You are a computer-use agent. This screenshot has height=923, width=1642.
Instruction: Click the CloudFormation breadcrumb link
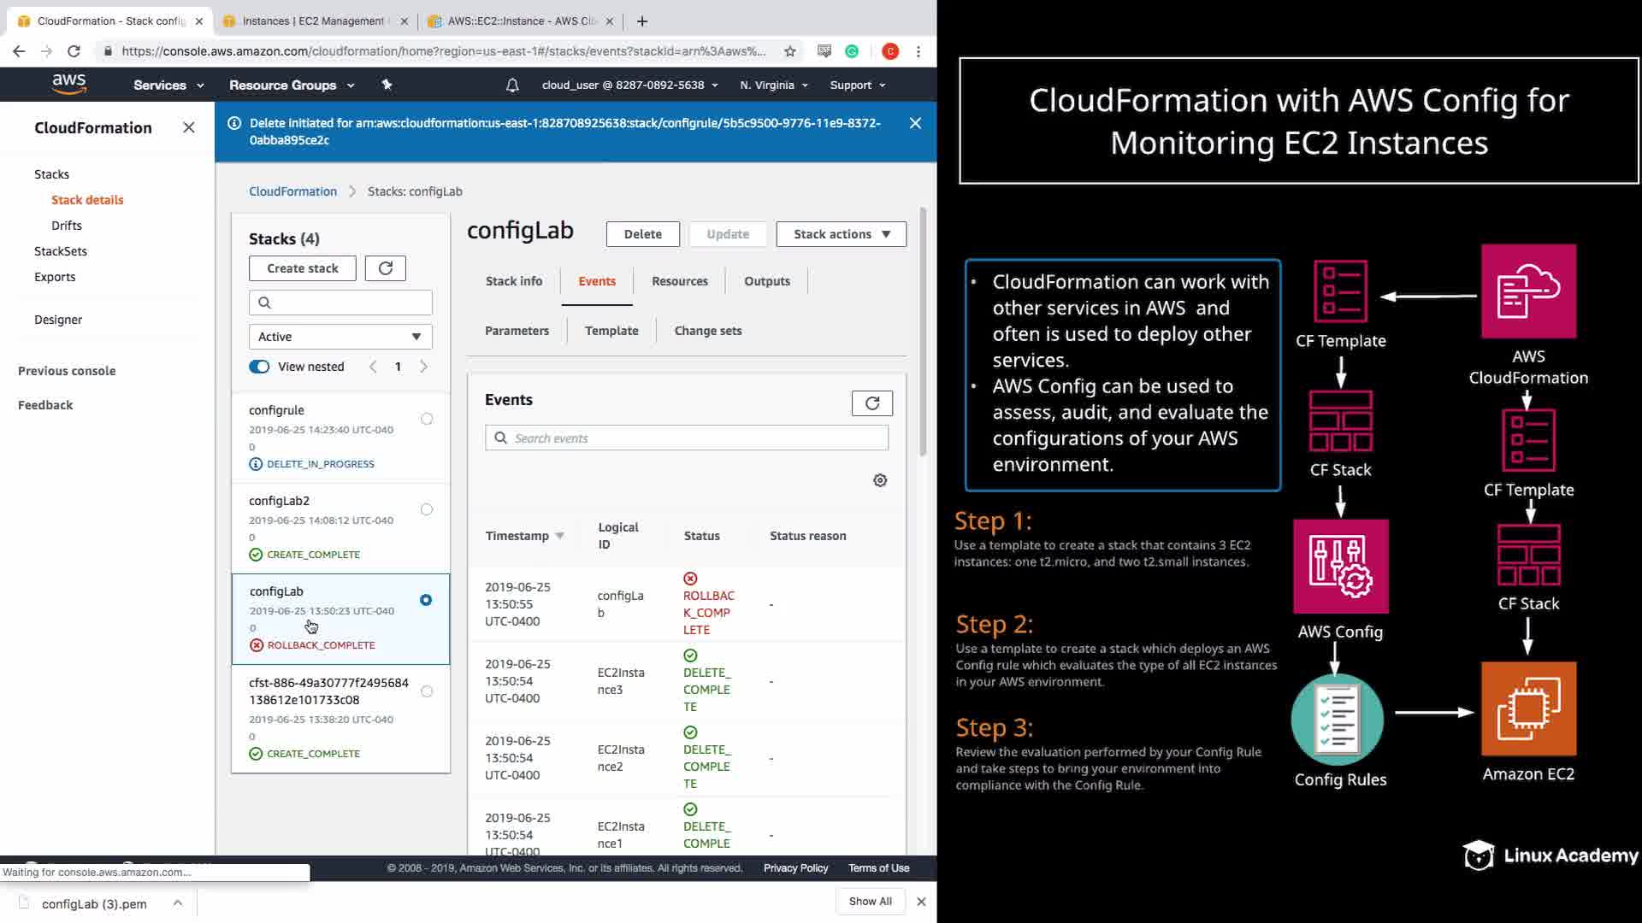[x=292, y=191]
